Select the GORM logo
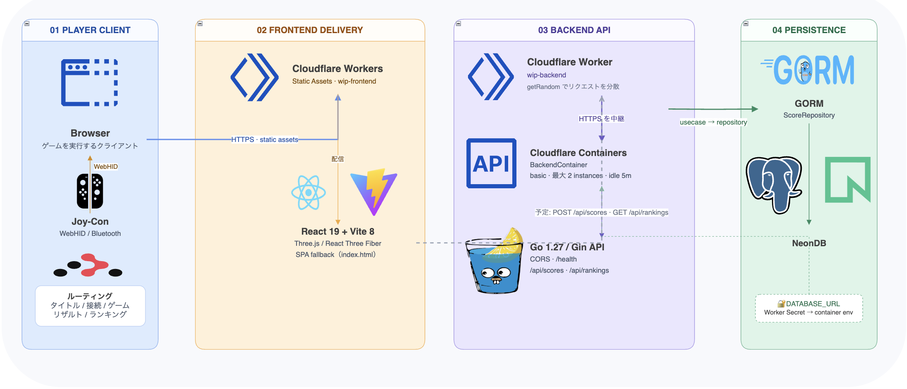Image resolution: width=907 pixels, height=389 pixels. point(808,70)
